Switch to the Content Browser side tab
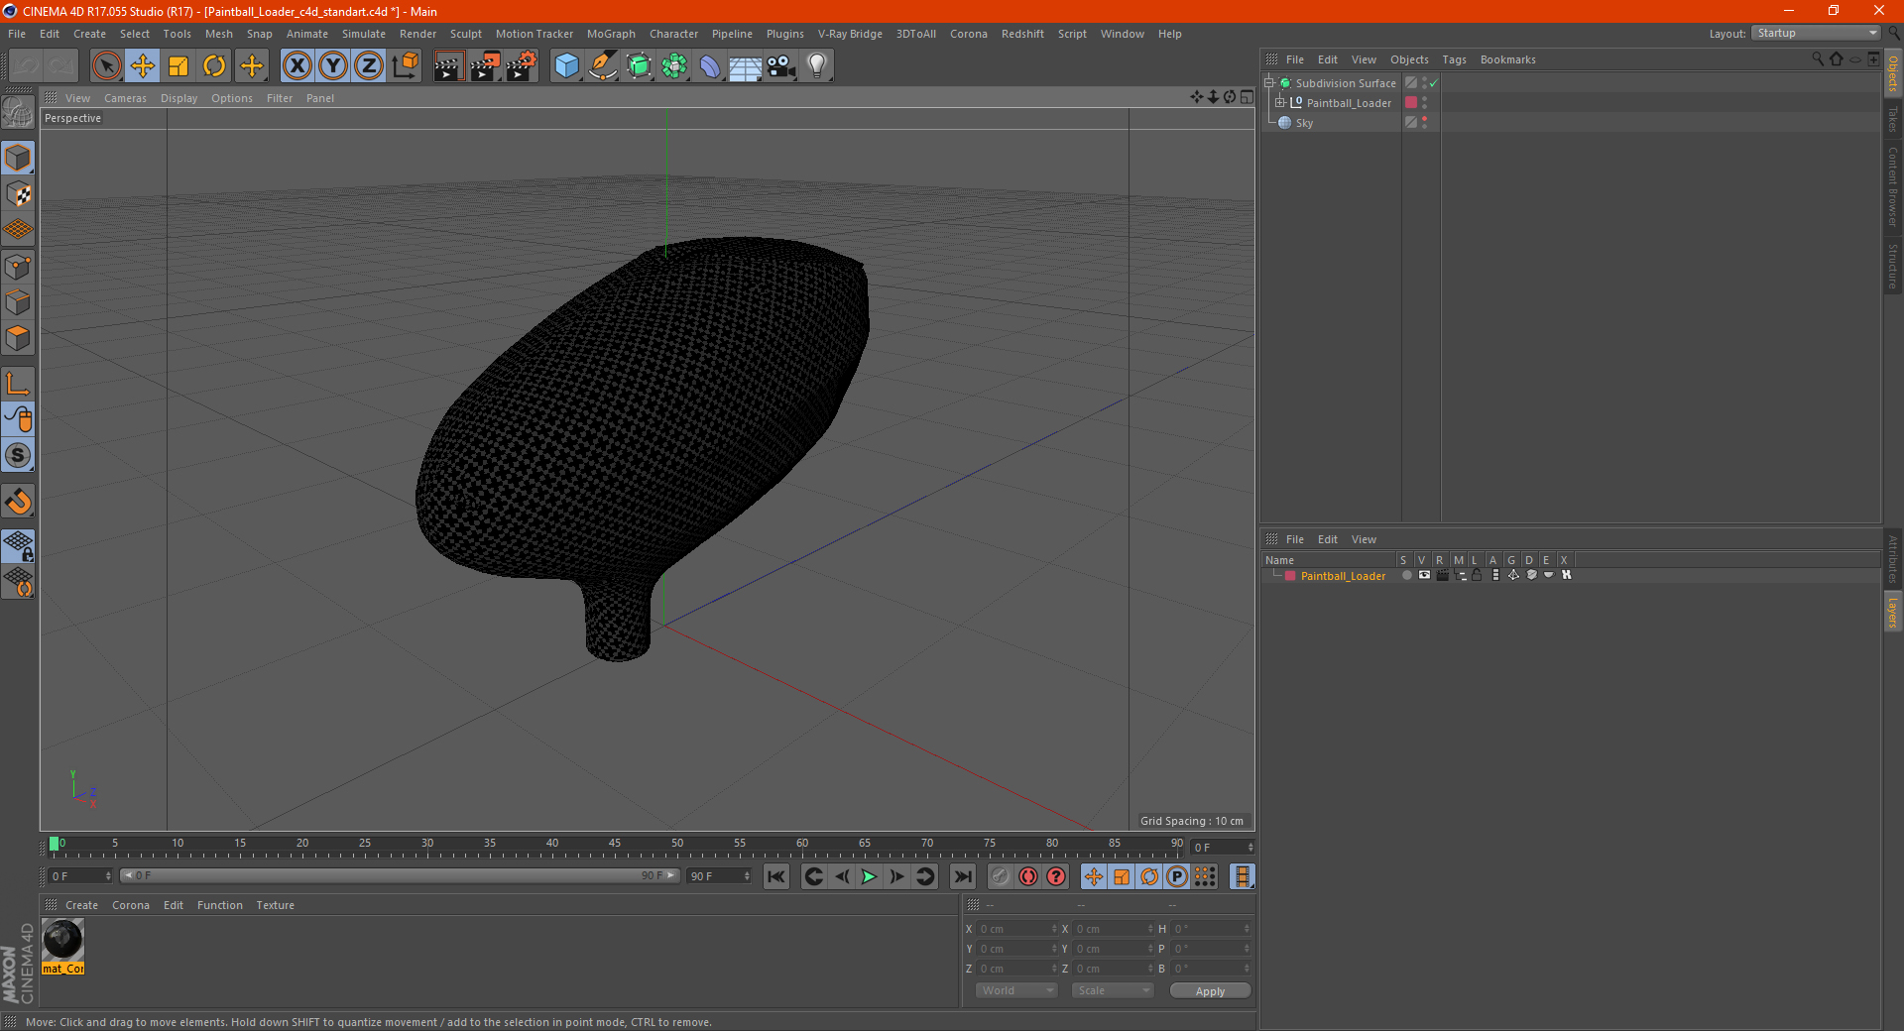Screen dimensions: 1904x1031 (x=1893, y=186)
